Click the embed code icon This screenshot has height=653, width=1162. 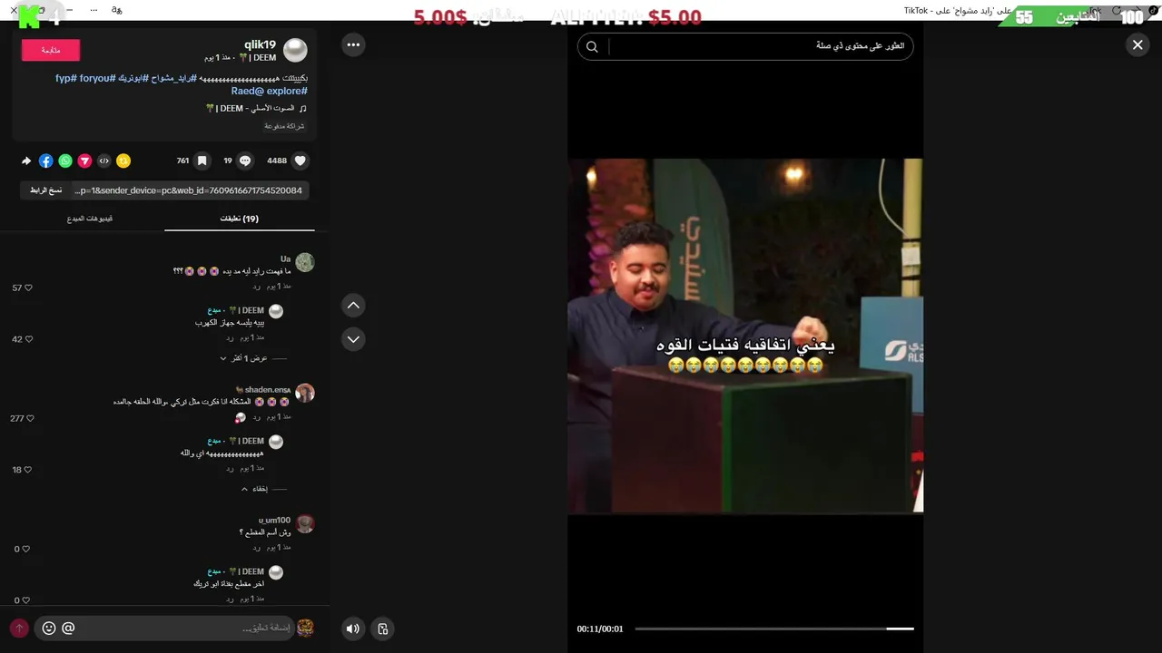tap(104, 161)
